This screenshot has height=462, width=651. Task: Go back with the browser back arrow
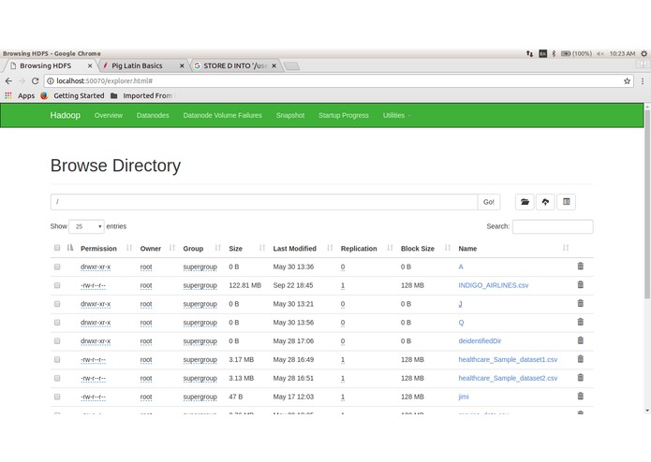pyautogui.click(x=8, y=80)
